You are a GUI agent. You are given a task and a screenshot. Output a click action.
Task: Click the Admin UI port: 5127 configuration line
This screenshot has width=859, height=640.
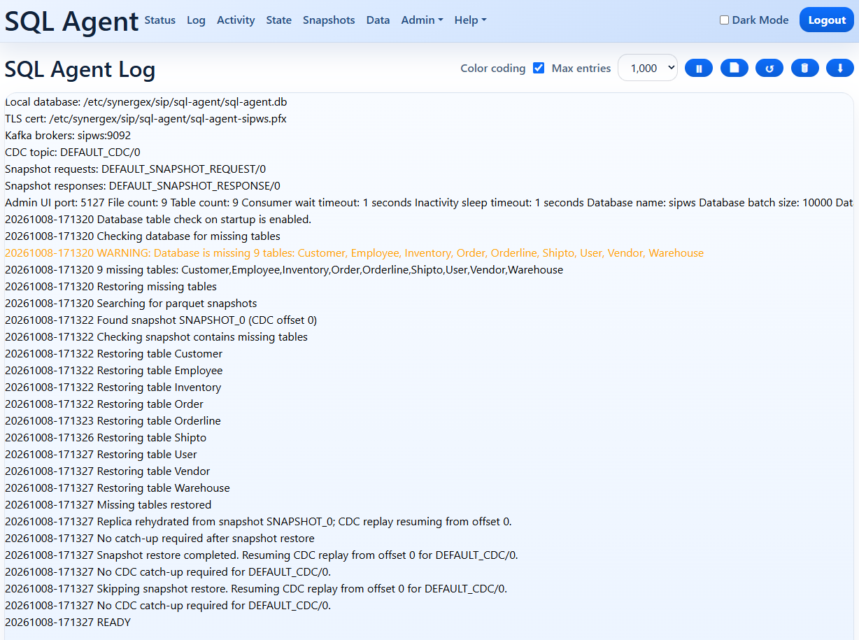pyautogui.click(x=429, y=203)
